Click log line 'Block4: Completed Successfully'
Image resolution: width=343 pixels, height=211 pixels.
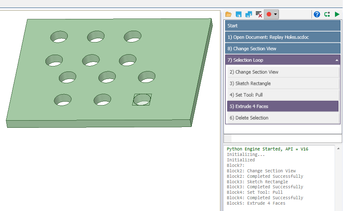265,198
